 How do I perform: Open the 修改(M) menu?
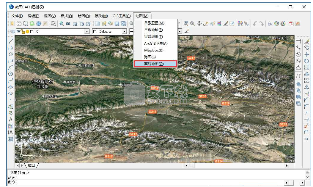coord(101,16)
